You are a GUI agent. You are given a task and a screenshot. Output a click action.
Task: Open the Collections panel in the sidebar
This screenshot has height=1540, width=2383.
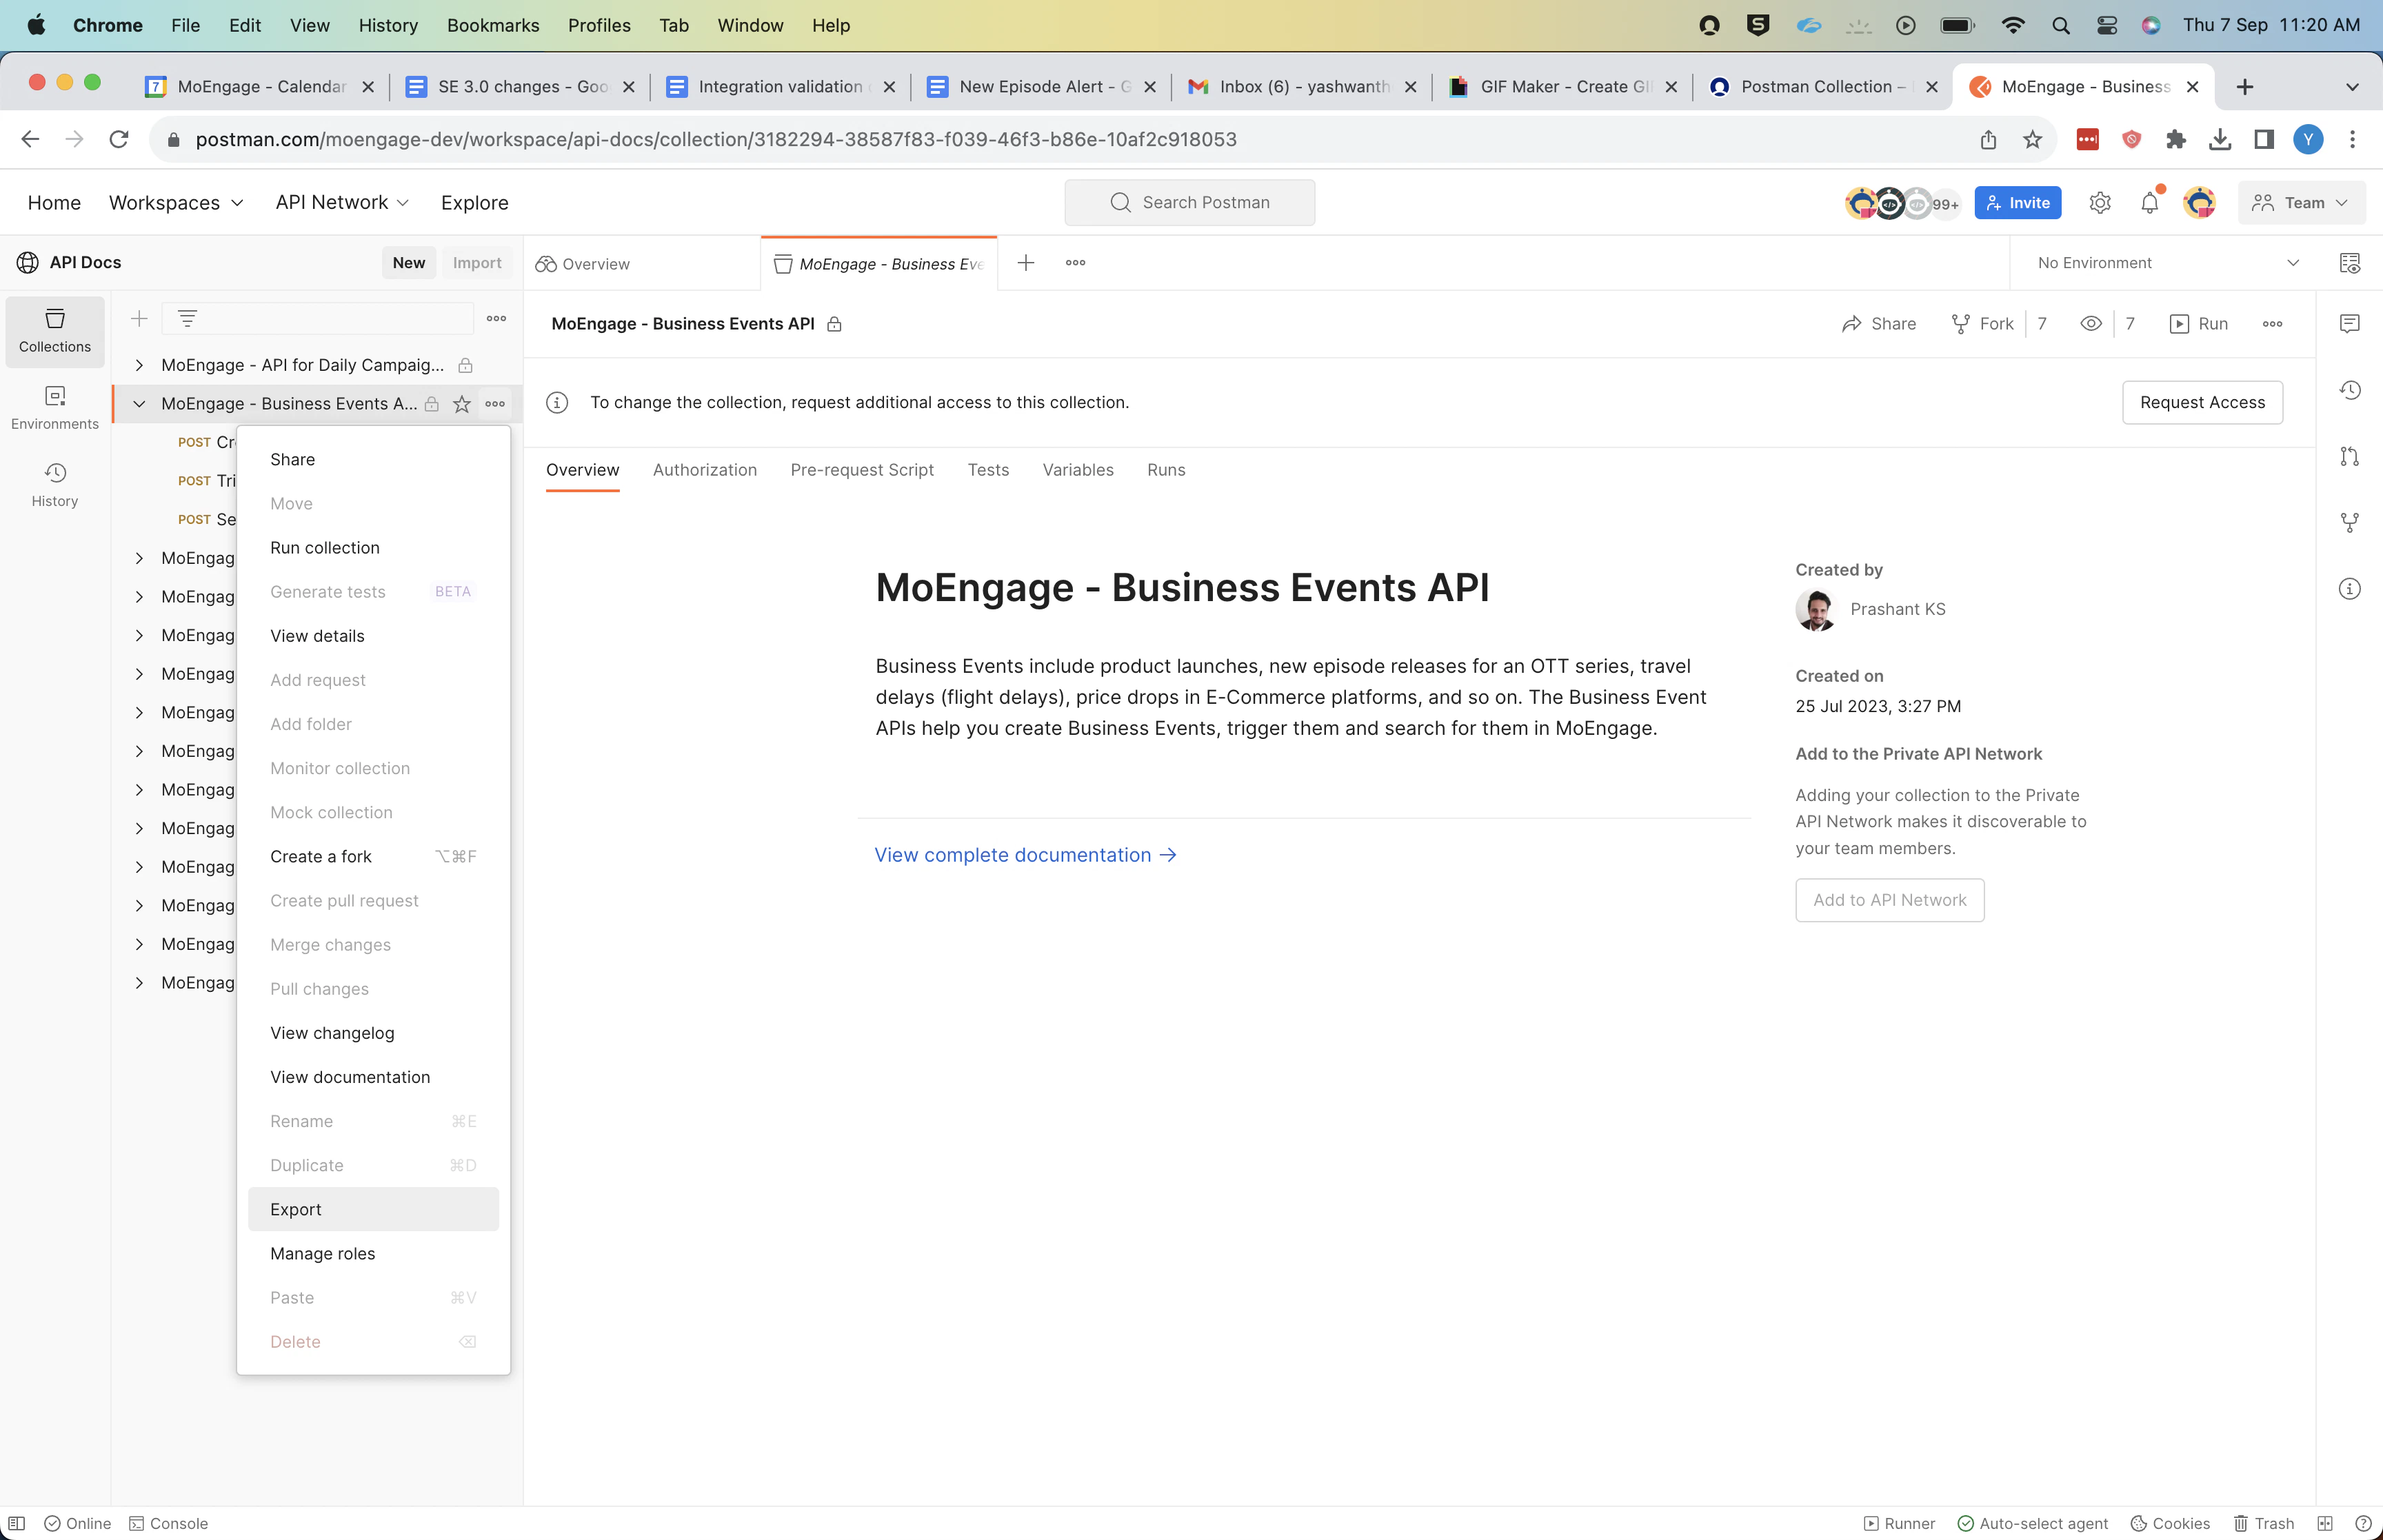(54, 331)
